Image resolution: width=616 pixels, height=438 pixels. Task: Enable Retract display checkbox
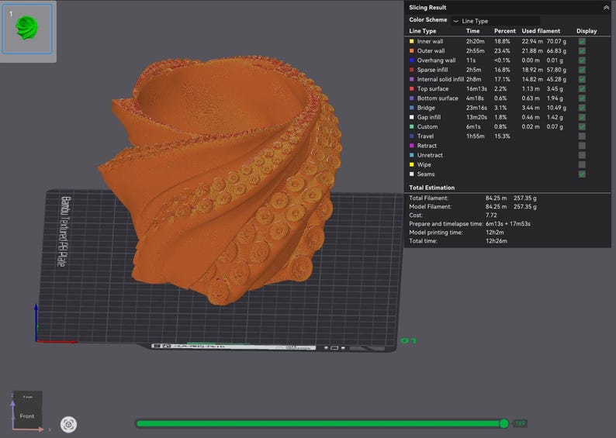(582, 146)
